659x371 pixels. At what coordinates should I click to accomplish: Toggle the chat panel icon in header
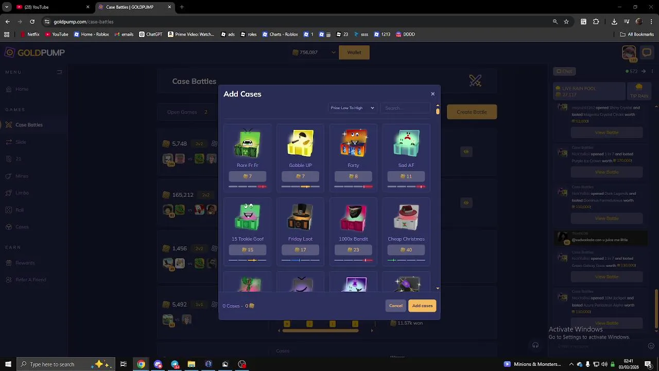pyautogui.click(x=647, y=53)
